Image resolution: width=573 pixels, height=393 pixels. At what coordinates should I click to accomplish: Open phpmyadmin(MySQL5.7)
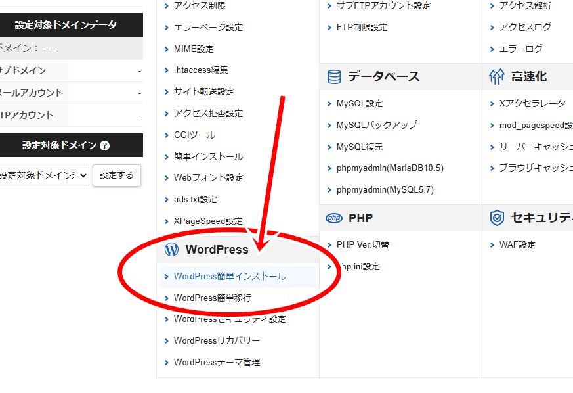coord(385,190)
